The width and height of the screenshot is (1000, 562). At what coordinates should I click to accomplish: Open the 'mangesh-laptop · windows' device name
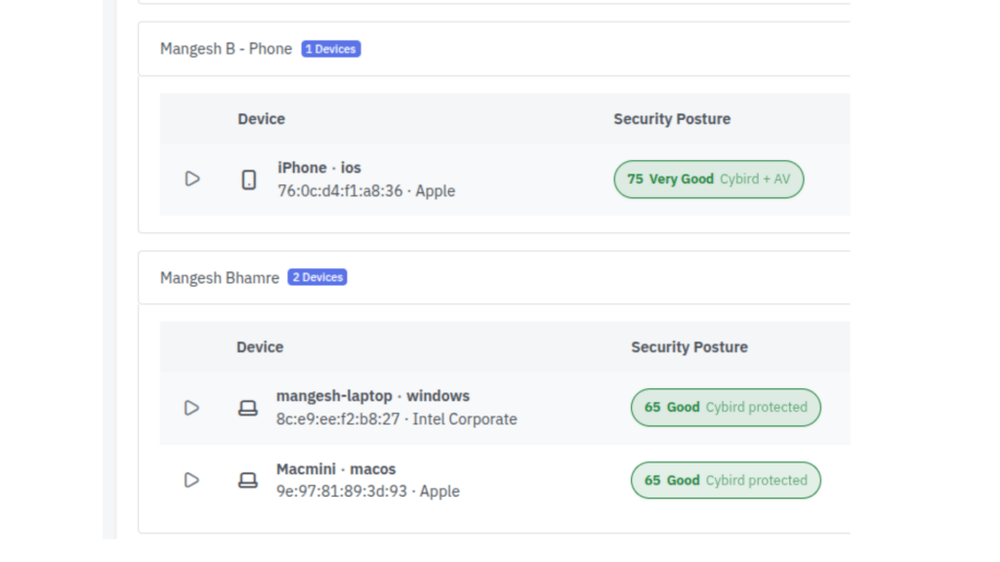click(372, 396)
